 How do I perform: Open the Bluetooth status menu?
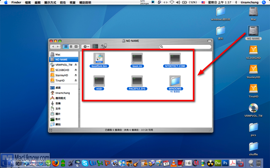point(236,2)
